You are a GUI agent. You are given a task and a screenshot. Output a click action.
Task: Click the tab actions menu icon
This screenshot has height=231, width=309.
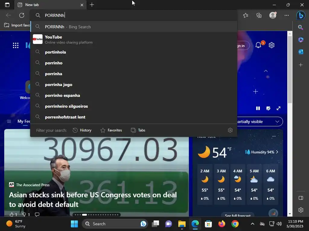tap(7, 5)
